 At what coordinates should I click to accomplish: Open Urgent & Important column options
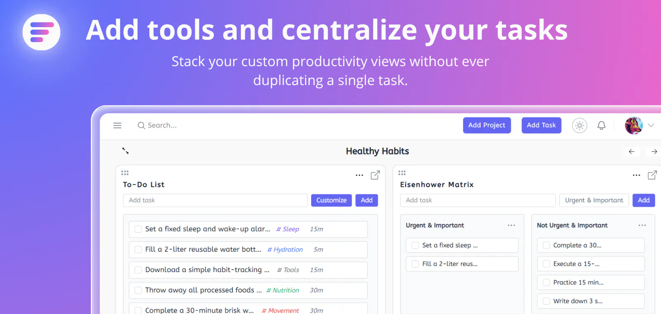pyautogui.click(x=511, y=225)
